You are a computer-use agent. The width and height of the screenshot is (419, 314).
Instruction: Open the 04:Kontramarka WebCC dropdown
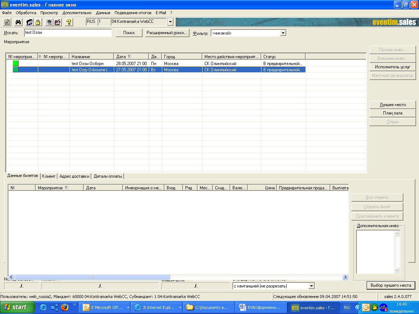tap(170, 22)
